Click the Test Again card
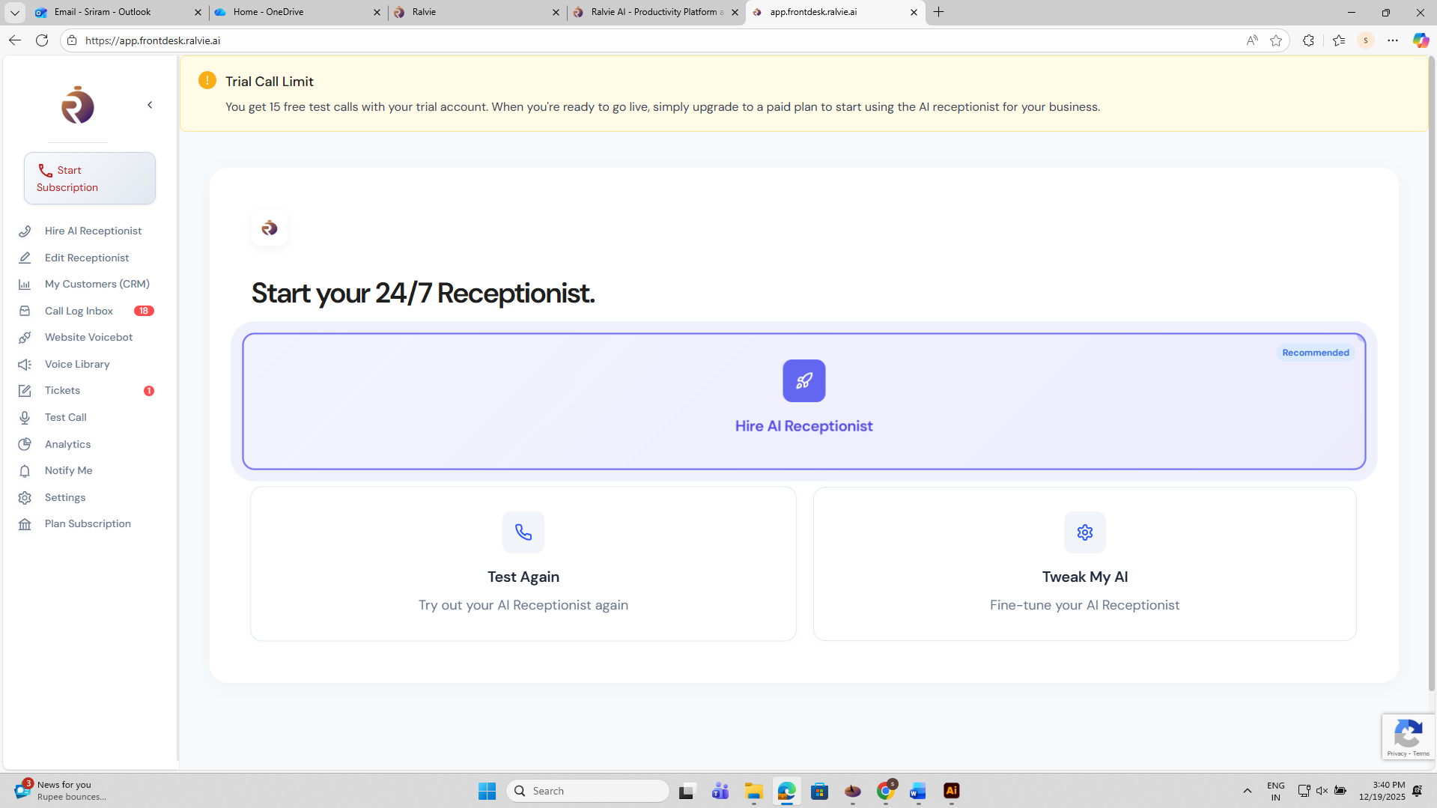 tap(523, 564)
